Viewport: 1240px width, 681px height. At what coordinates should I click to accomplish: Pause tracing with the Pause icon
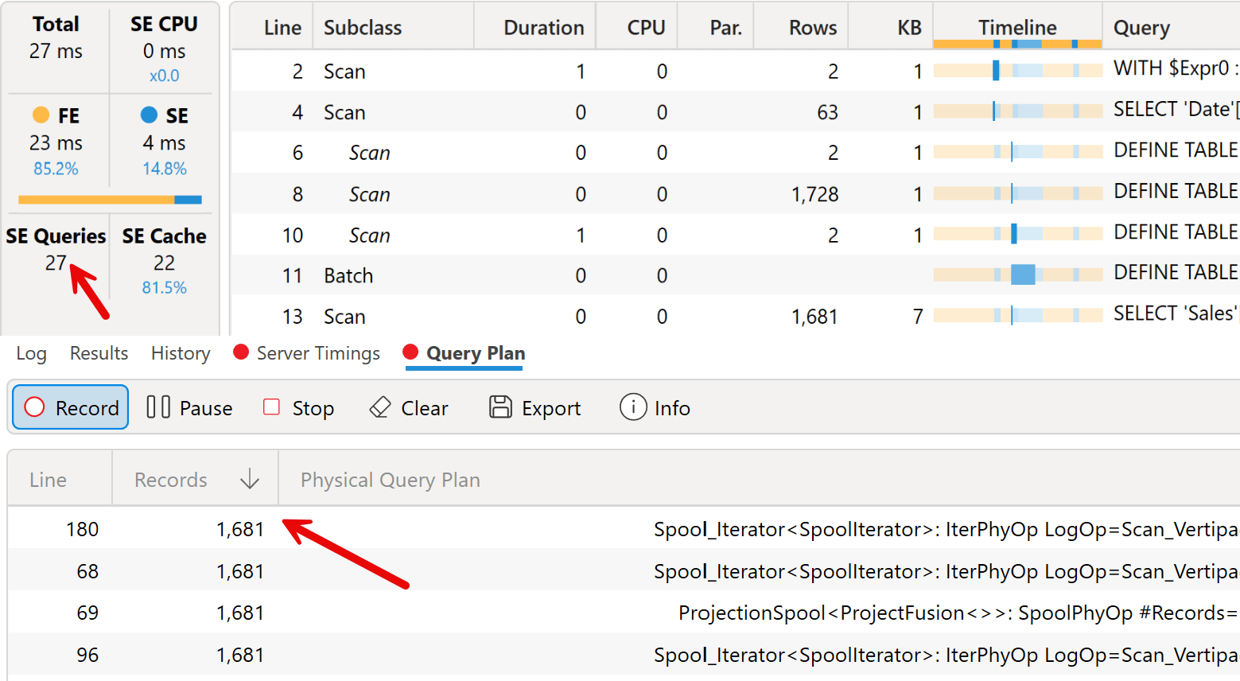[158, 407]
